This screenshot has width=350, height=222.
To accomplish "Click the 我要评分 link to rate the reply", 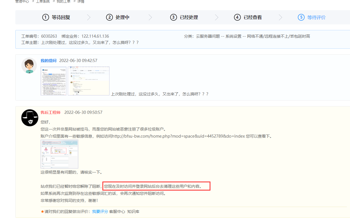I will click(x=100, y=212).
